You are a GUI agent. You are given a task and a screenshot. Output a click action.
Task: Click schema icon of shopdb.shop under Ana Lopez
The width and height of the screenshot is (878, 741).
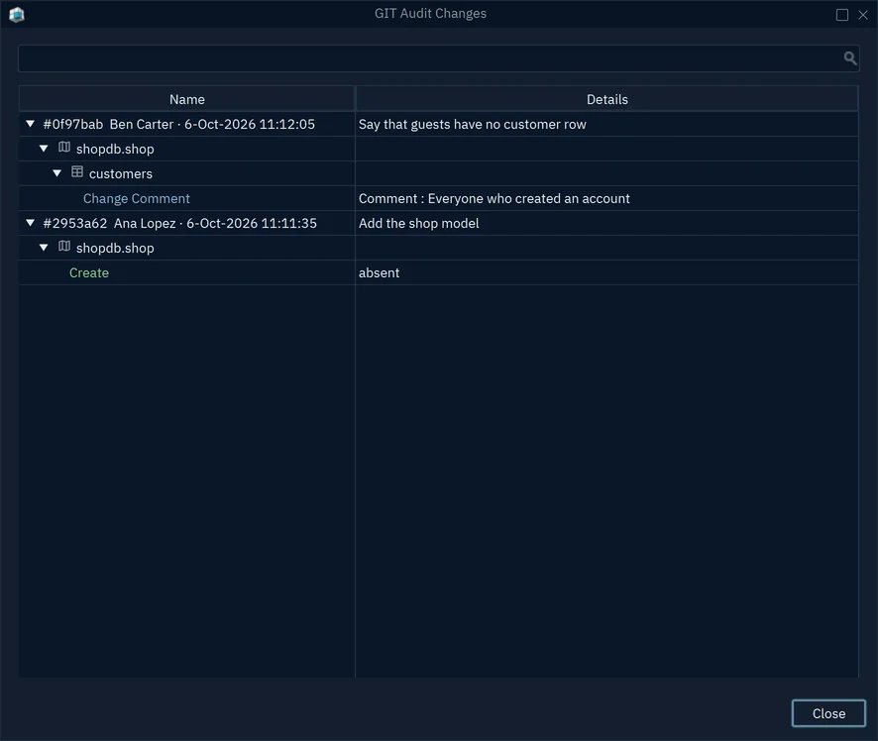point(64,247)
